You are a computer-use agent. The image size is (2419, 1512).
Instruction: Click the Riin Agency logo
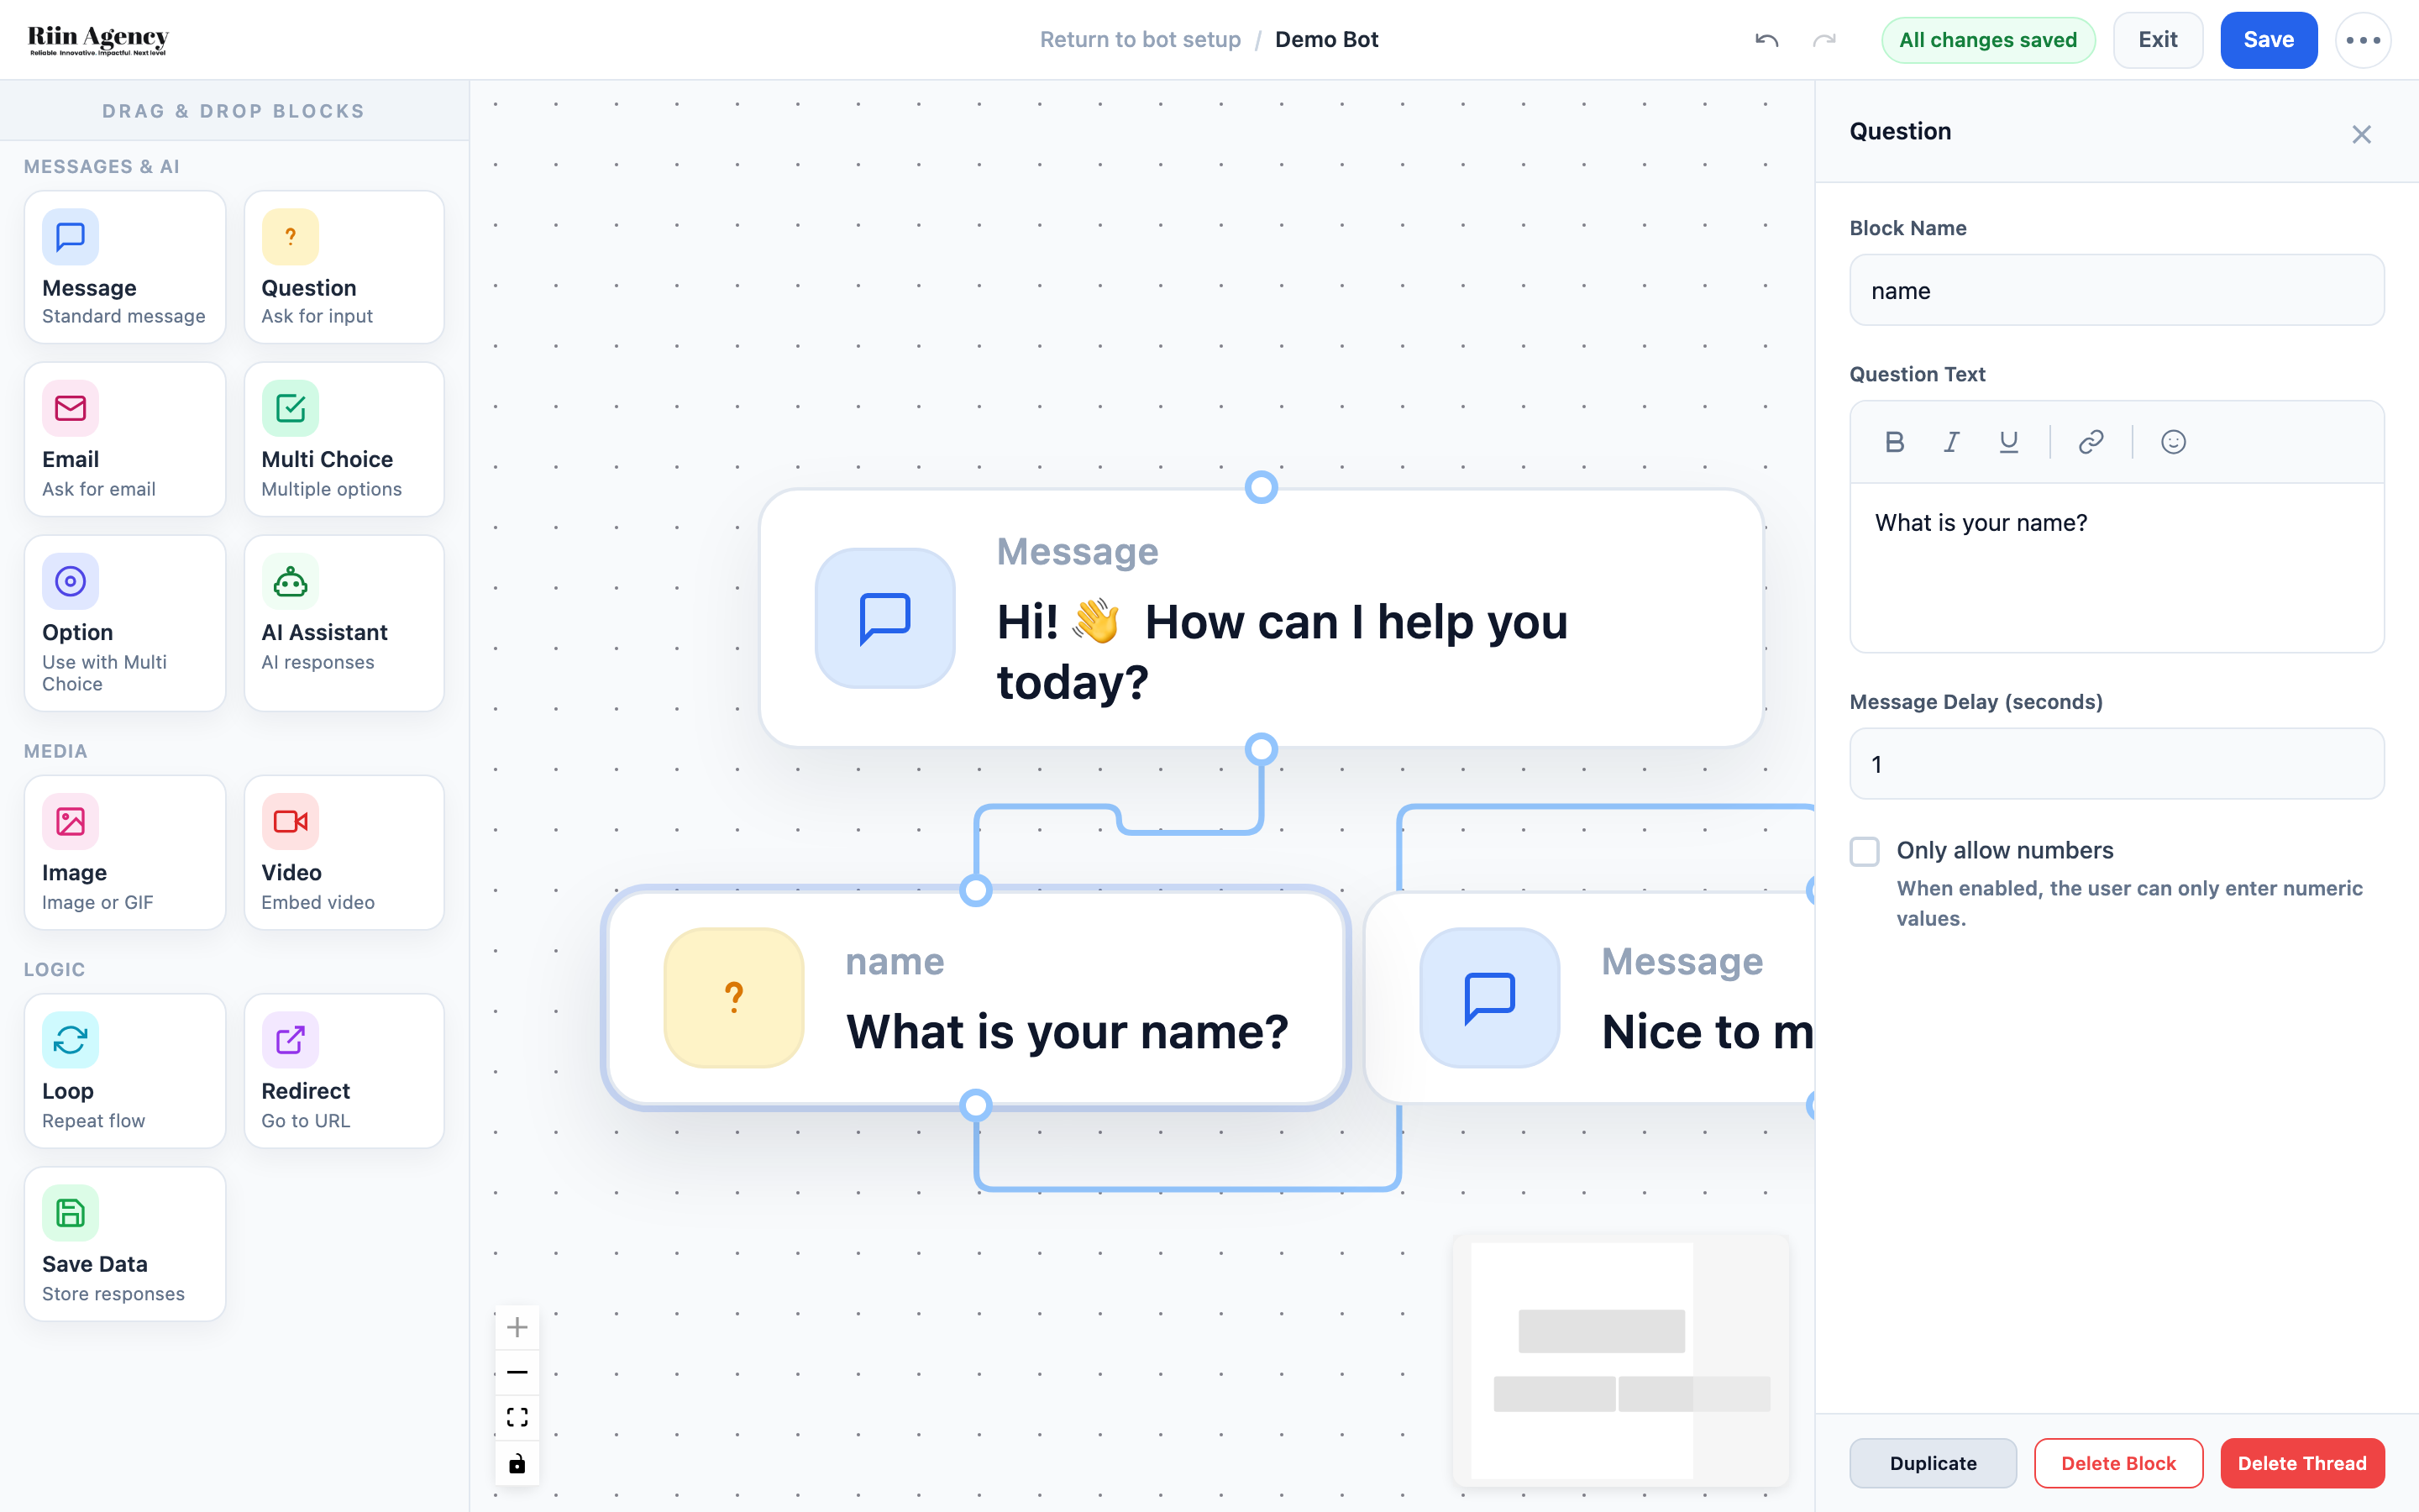[98, 40]
